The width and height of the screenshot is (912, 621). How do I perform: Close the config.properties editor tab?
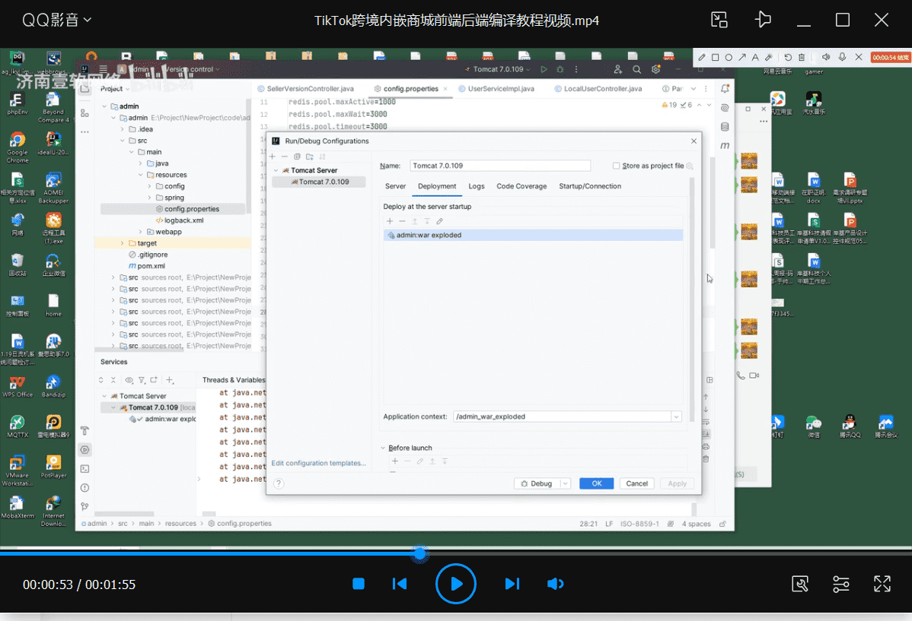445,89
